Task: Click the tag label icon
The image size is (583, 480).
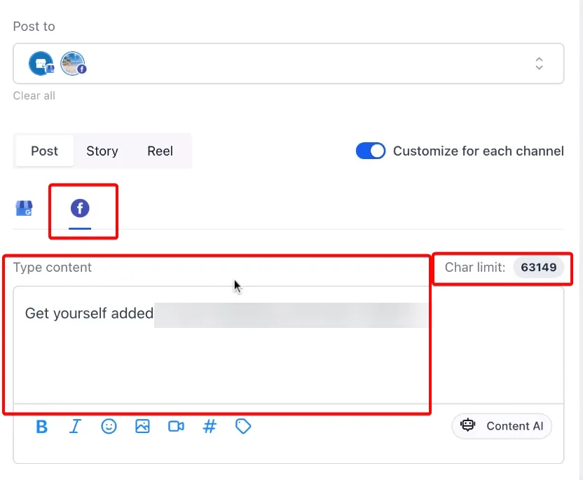Action: coord(243,427)
